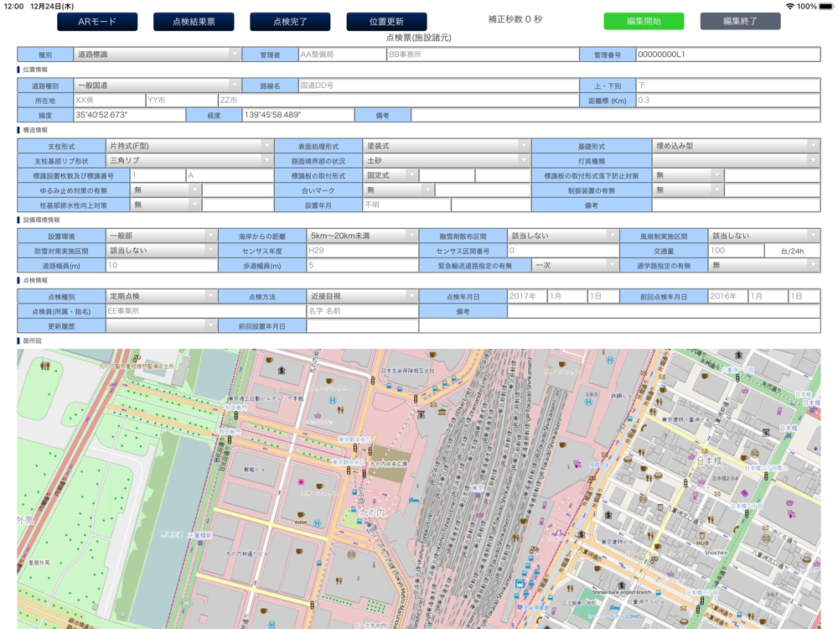This screenshot has height=629, width=838.
Task: Open the 種別 dropdown showing 道路標識
Action: click(157, 55)
